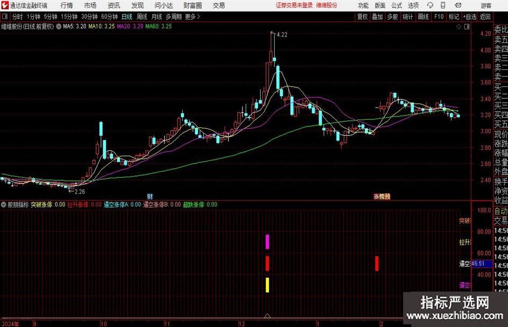Screen dimensions: 508x327
Task: Click the 拉升涨停 indicator label
Action: [84, 205]
